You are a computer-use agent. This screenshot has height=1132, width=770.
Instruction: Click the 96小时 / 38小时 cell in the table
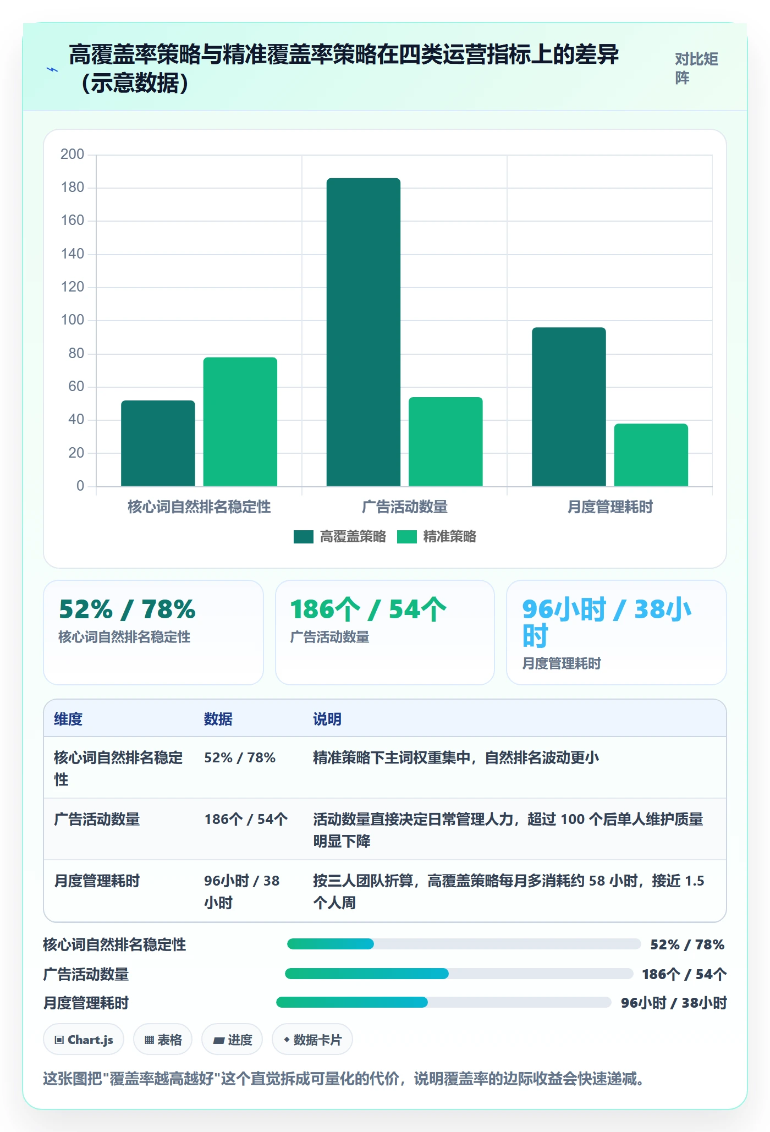242,892
